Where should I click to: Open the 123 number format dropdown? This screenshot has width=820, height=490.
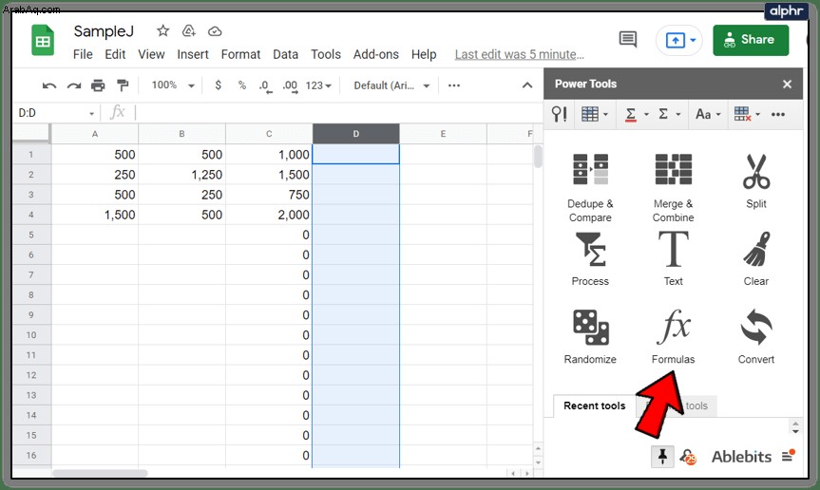[318, 85]
